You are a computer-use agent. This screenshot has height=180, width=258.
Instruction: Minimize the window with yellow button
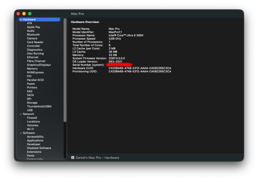(24, 14)
